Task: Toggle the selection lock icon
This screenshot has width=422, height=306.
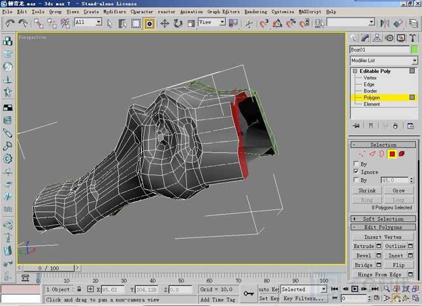Action: [79, 289]
